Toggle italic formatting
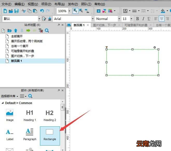This screenshot has height=151, width=171. (x=143, y=19)
